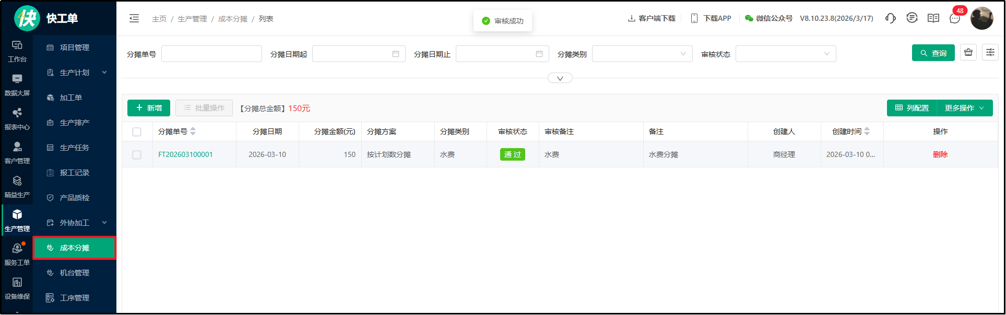1006x315 pixels.
Task: Open message notifications with 48 badge
Action: (955, 18)
